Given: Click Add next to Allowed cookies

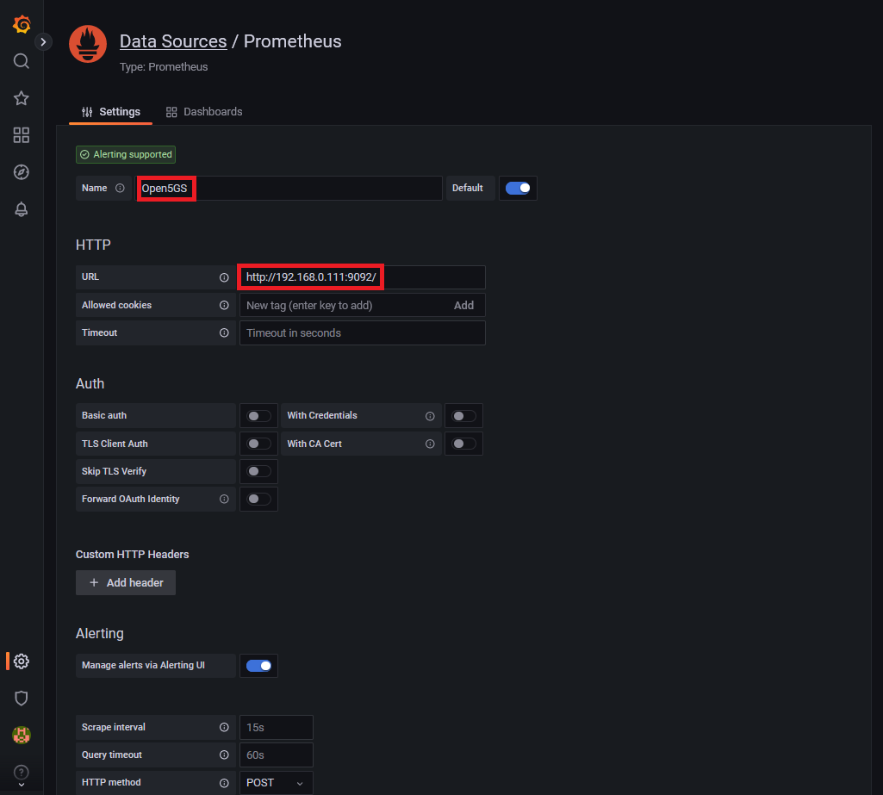Looking at the screenshot, I should 464,305.
